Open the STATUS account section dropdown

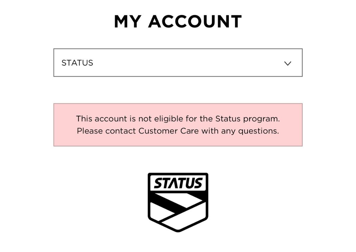[178, 63]
